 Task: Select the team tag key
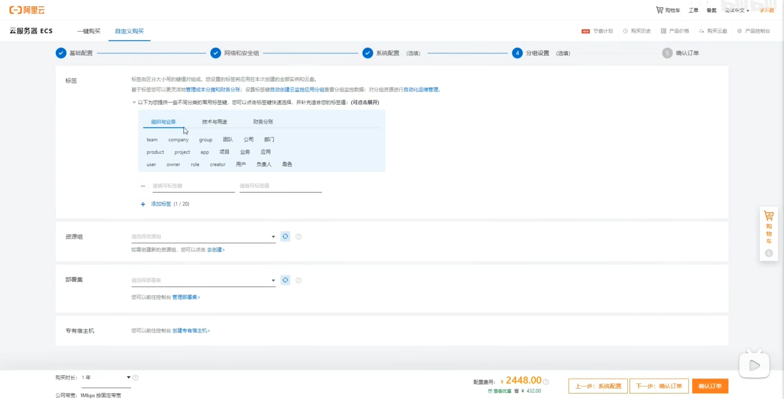(x=152, y=139)
